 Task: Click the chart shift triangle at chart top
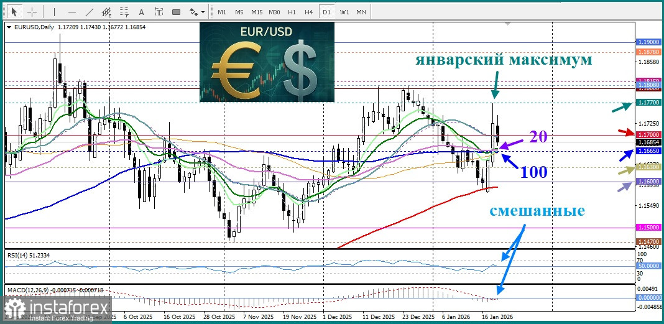tap(507, 24)
